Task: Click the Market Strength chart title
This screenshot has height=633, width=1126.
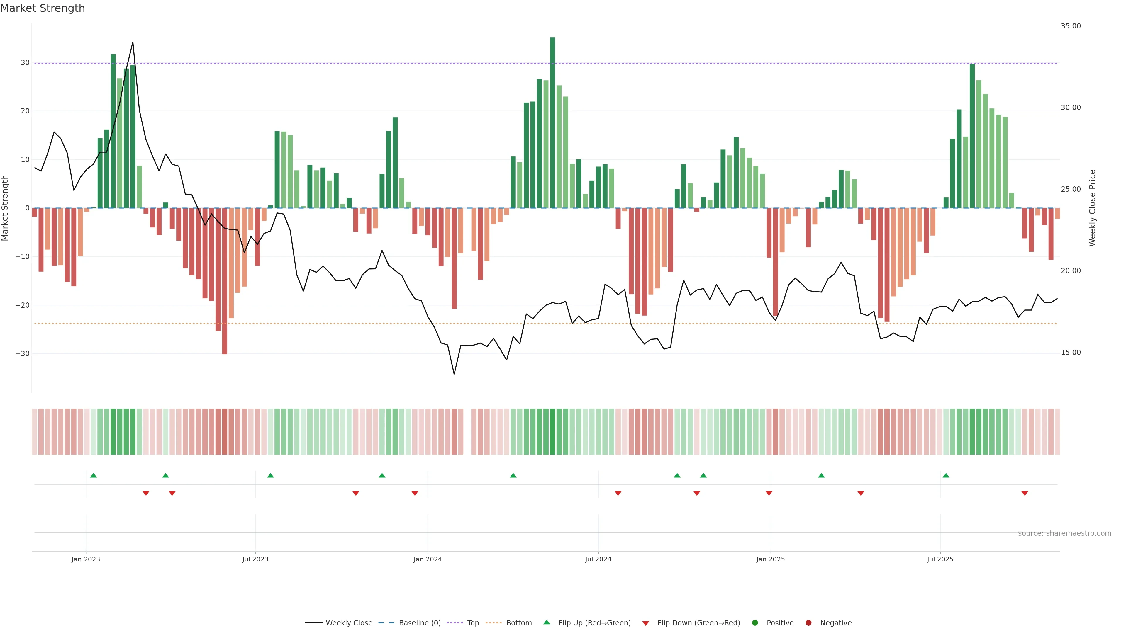Action: [43, 8]
